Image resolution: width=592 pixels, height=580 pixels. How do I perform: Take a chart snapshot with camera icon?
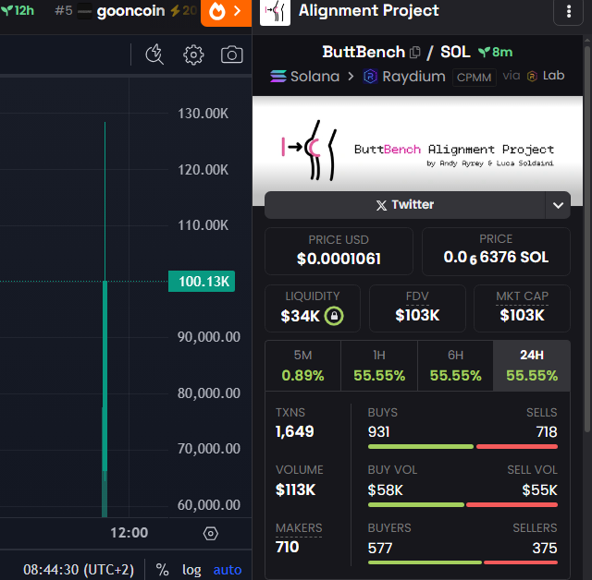pos(232,55)
